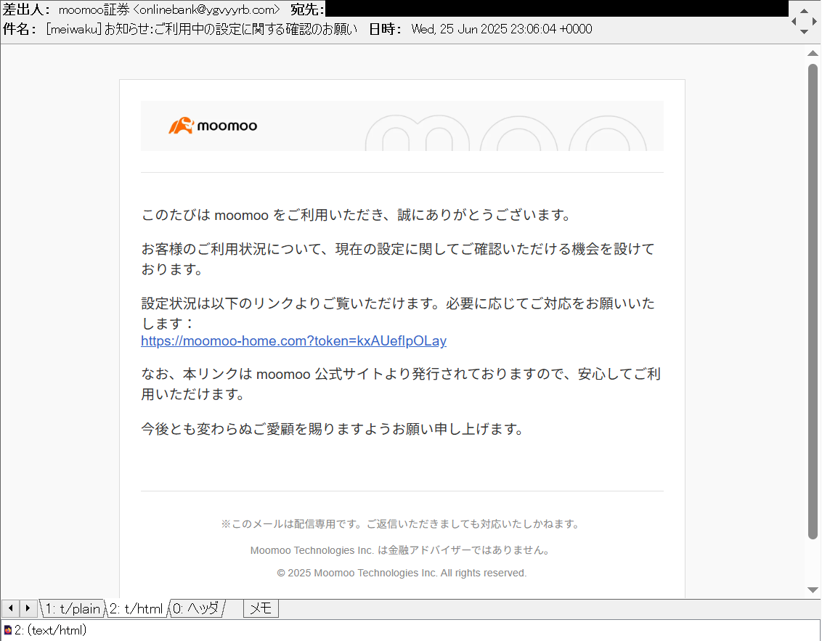Click the header down arrow icon
This screenshot has width=822, height=641.
[804, 32]
